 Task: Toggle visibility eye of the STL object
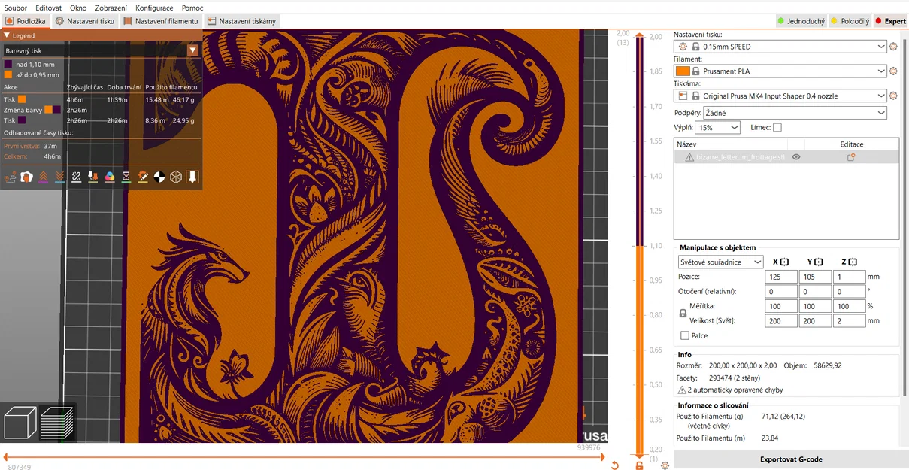795,157
